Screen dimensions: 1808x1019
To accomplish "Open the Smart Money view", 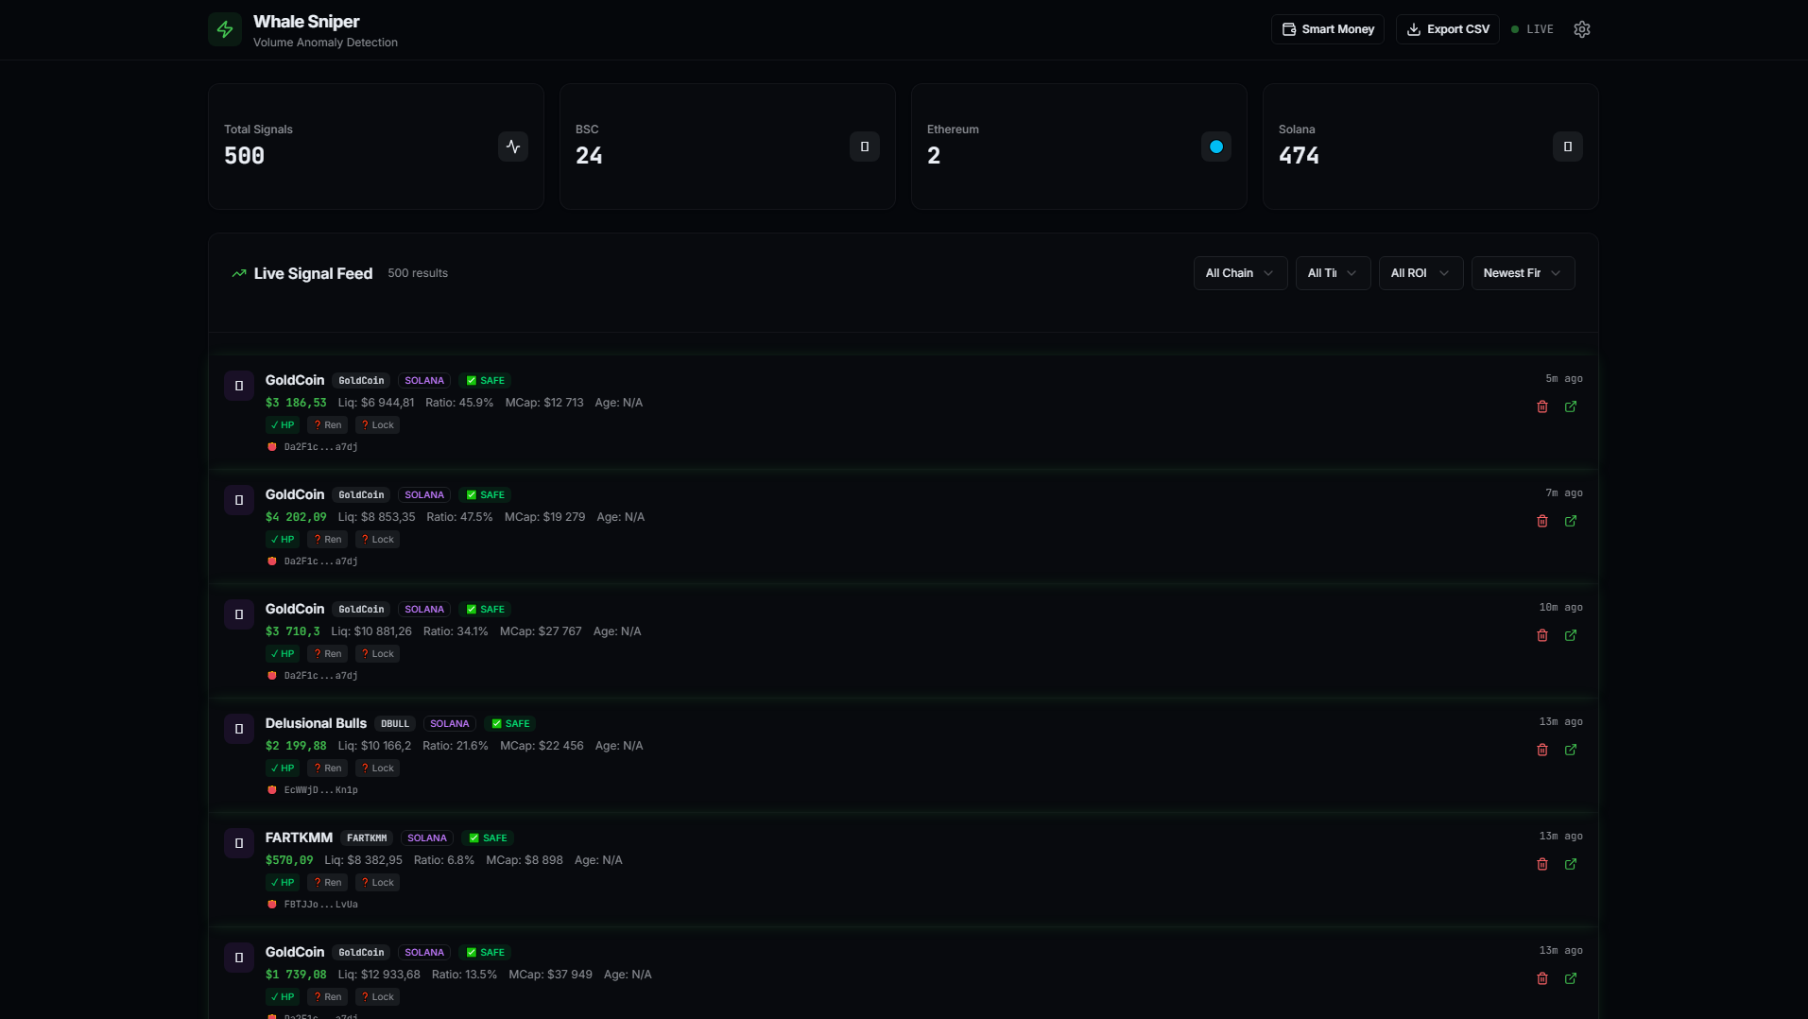I will click(1327, 29).
